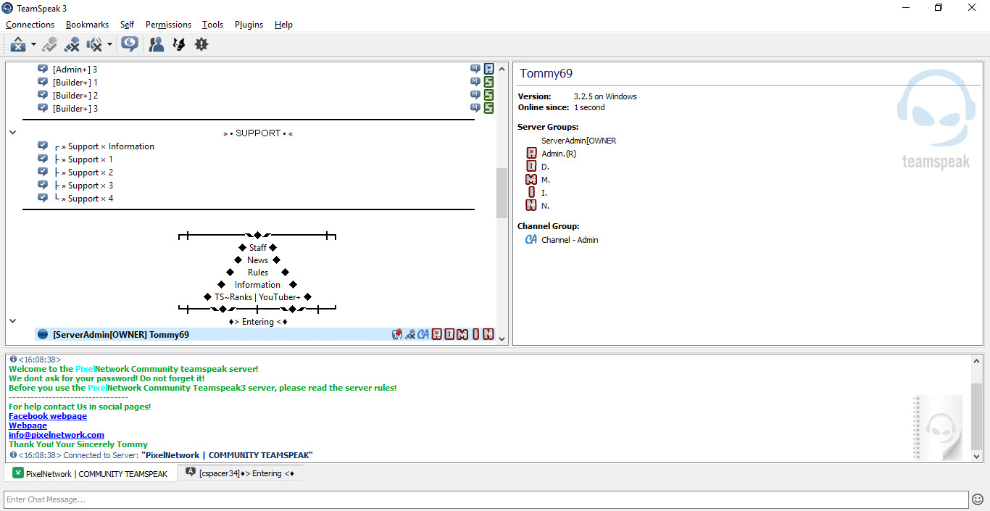The height and width of the screenshot is (511, 990).
Task: Open the Bookmarks menu
Action: (87, 25)
